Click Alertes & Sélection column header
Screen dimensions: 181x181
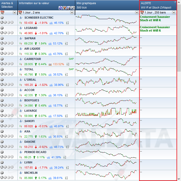click(x=9, y=5)
